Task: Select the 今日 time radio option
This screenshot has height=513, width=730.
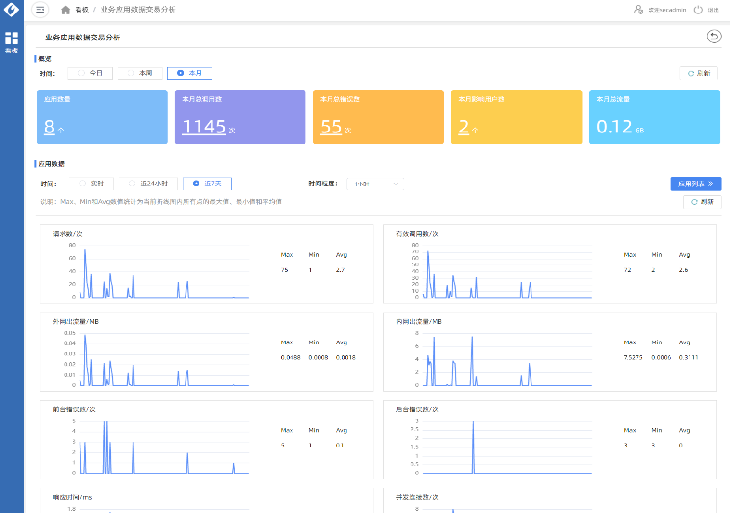Action: click(x=90, y=73)
